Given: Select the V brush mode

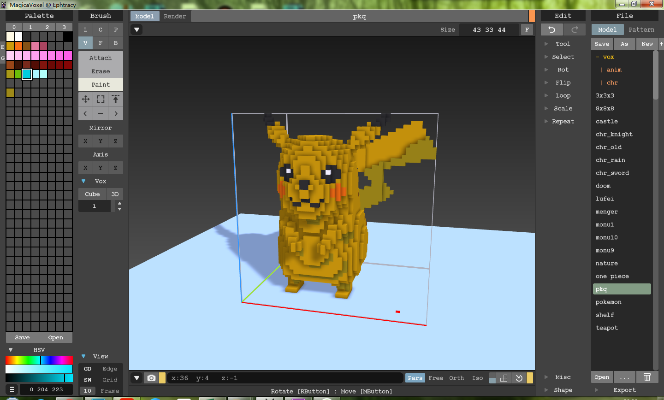Looking at the screenshot, I should [x=85, y=43].
